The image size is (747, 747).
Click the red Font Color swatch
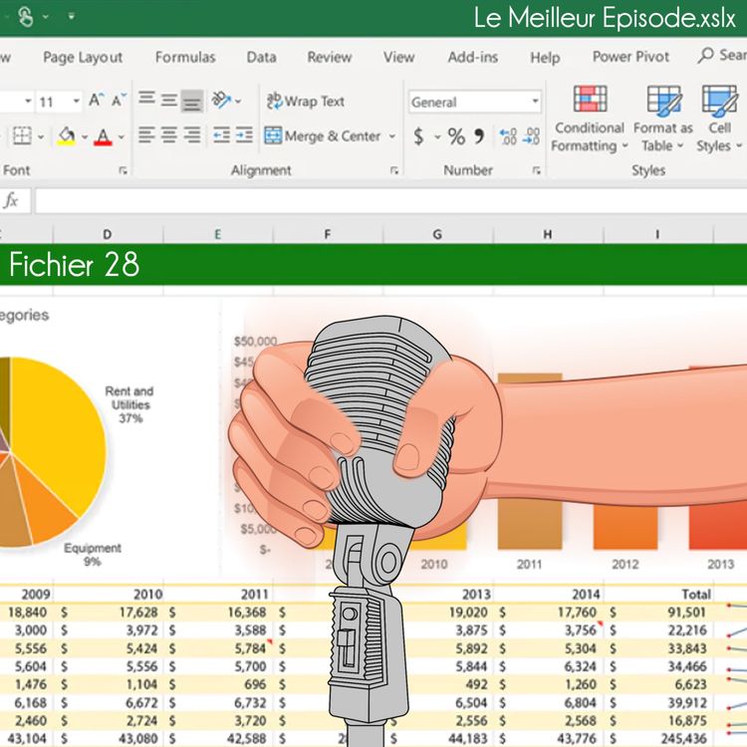[x=102, y=136]
